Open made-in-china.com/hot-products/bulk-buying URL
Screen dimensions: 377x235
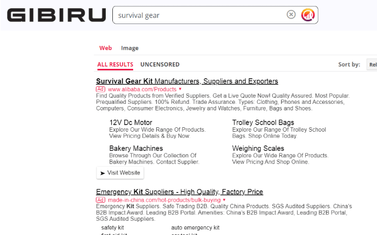pos(164,200)
